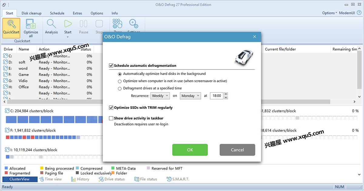Select drive H: Office icon

(5, 87)
